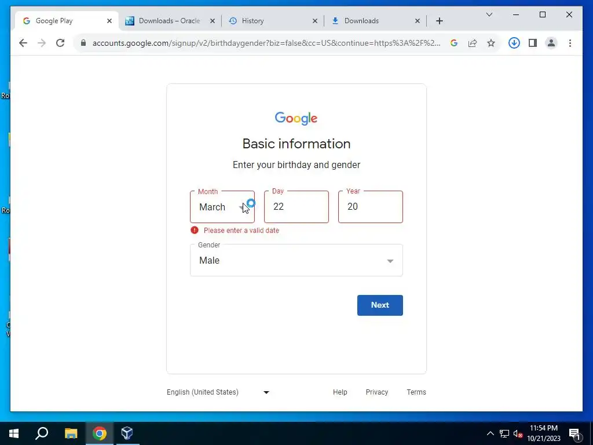
Task: Switch to Downloads – Oracle tab
Action: tap(170, 21)
